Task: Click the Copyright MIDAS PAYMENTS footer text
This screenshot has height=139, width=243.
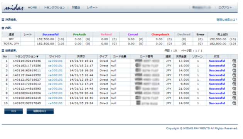Action: 202,128
